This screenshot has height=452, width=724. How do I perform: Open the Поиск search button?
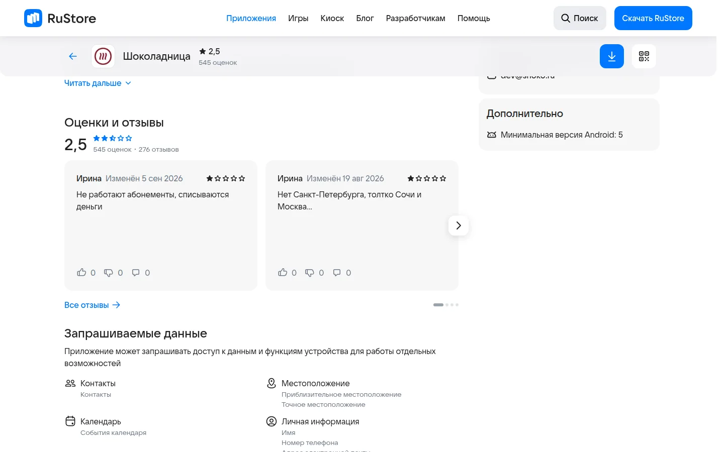pyautogui.click(x=580, y=18)
